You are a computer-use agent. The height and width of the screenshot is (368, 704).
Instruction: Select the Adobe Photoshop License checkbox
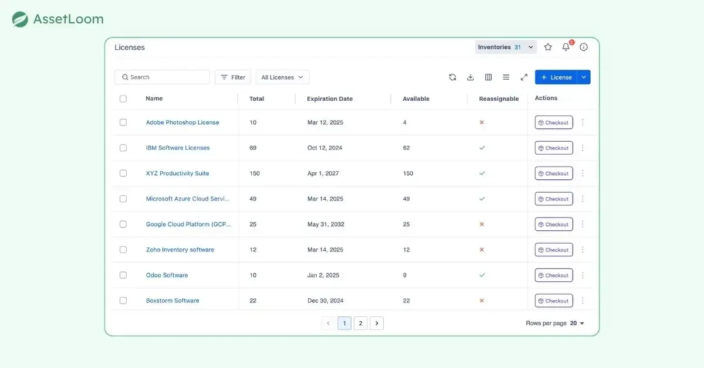click(x=123, y=122)
